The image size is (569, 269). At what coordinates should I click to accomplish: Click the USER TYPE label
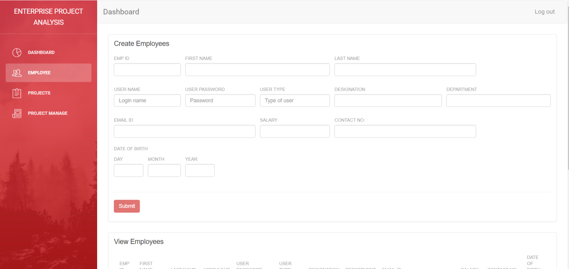click(272, 89)
